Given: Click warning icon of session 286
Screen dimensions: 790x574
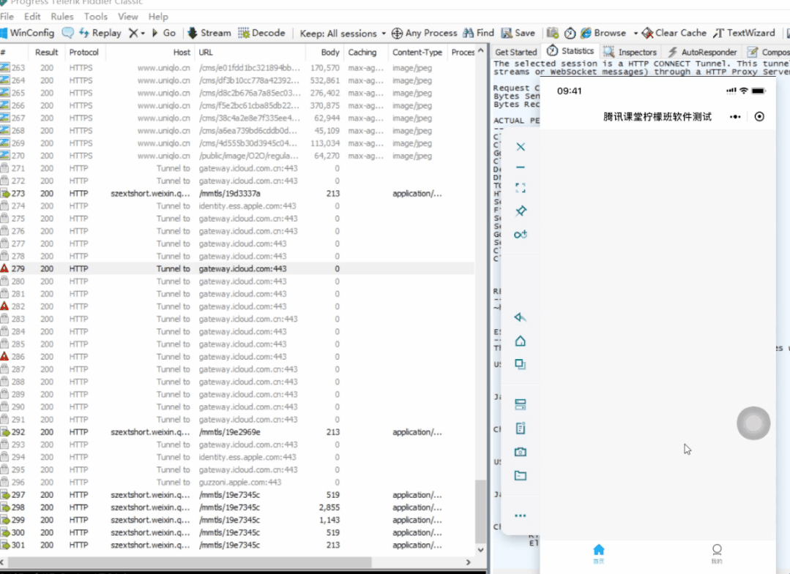Looking at the screenshot, I should point(4,356).
